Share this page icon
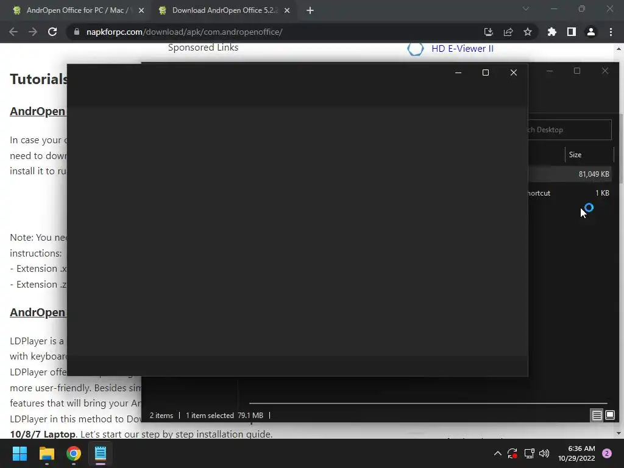The width and height of the screenshot is (624, 468). [x=508, y=32]
